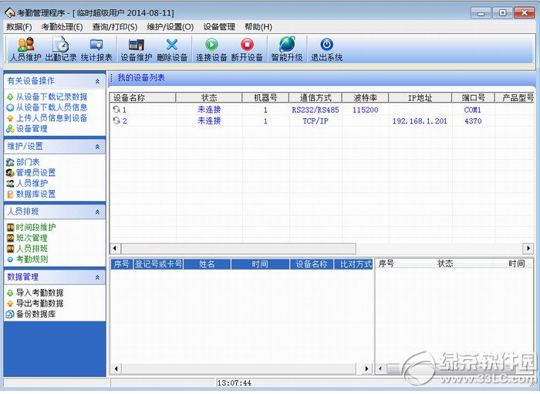Click records table right scroll arrow
540x394 pixels.
pos(366,369)
